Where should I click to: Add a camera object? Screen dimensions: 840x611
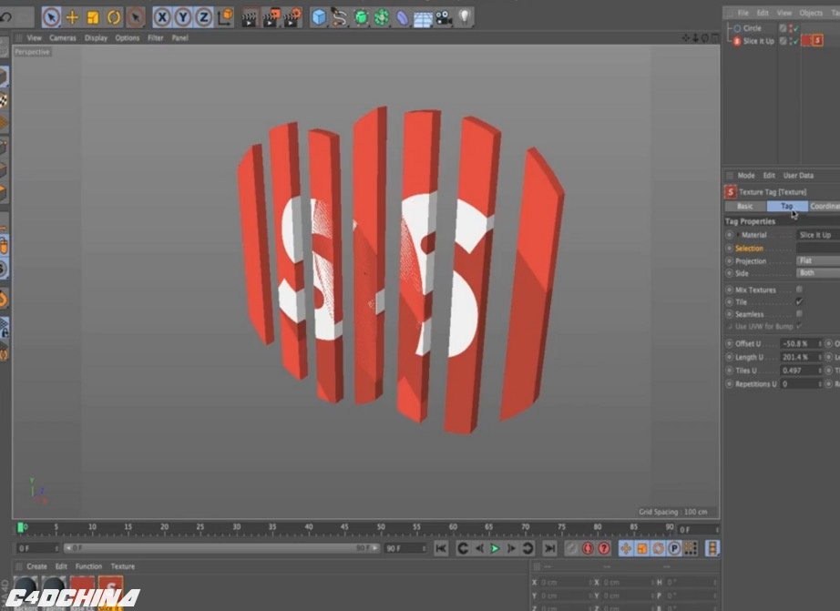point(444,17)
